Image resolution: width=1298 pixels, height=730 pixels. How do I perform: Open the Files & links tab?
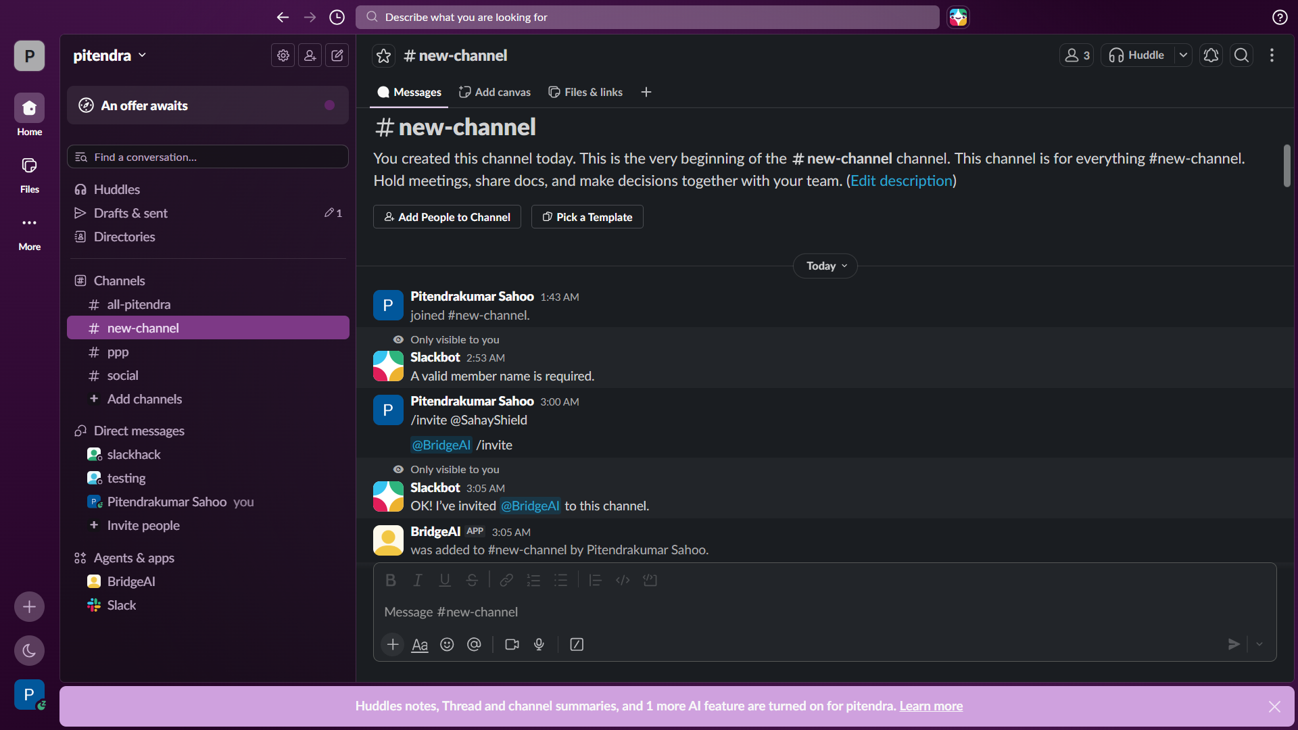point(585,93)
